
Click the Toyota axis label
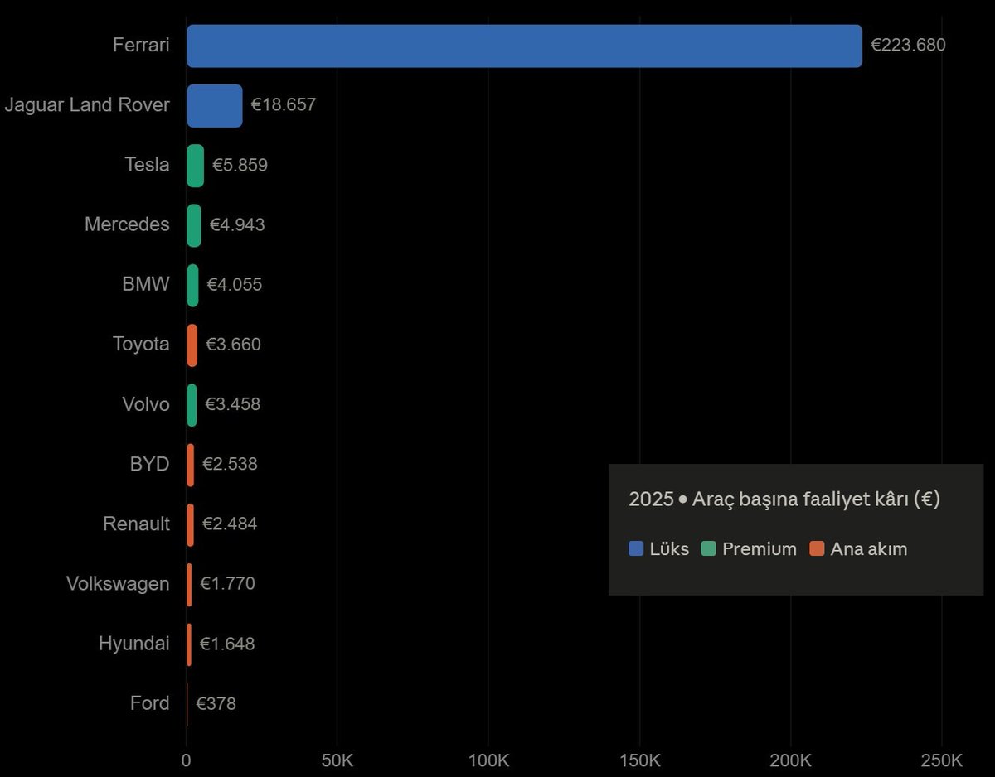pyautogui.click(x=141, y=344)
